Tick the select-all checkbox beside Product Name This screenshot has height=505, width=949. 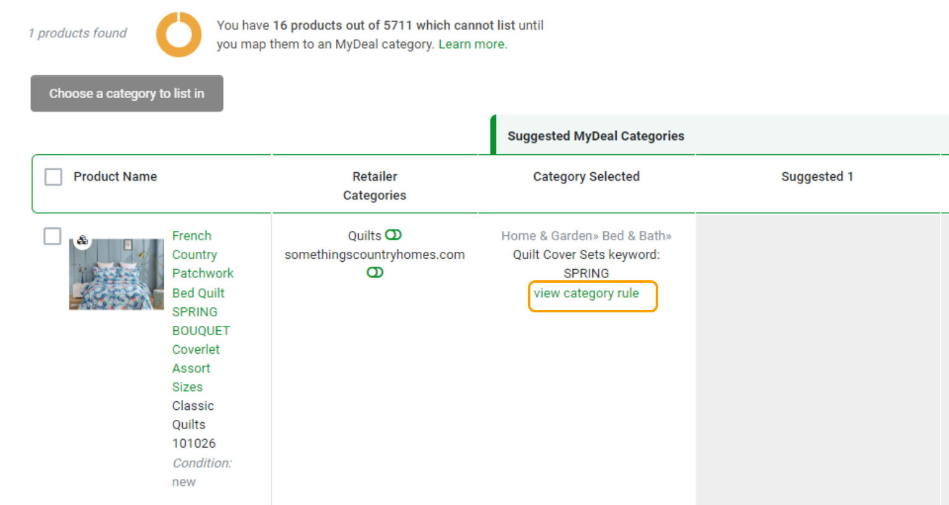click(54, 177)
